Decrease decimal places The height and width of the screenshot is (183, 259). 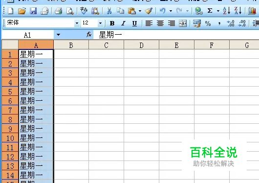[x=242, y=23]
